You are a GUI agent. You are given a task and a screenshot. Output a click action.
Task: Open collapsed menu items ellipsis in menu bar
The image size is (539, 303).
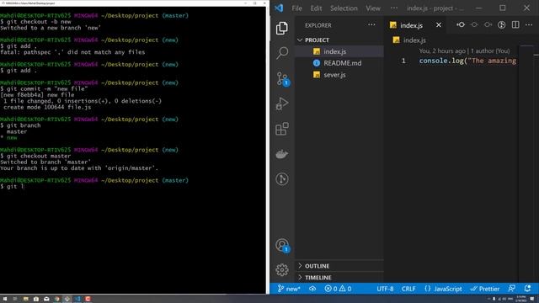(x=394, y=8)
